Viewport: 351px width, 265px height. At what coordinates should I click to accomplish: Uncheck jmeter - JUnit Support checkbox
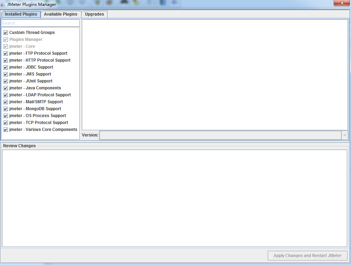tap(6, 81)
